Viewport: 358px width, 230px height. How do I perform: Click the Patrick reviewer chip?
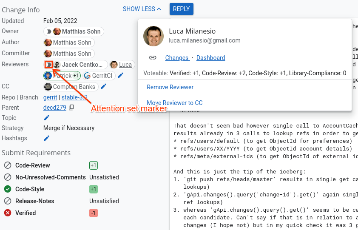pyautogui.click(x=62, y=76)
